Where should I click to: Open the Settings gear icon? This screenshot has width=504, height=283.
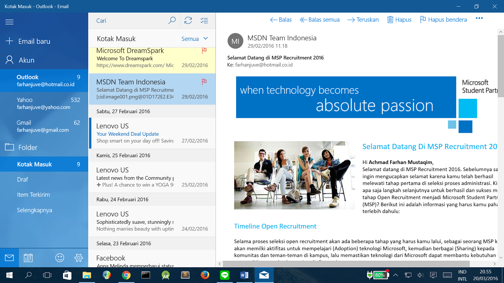[79, 258]
